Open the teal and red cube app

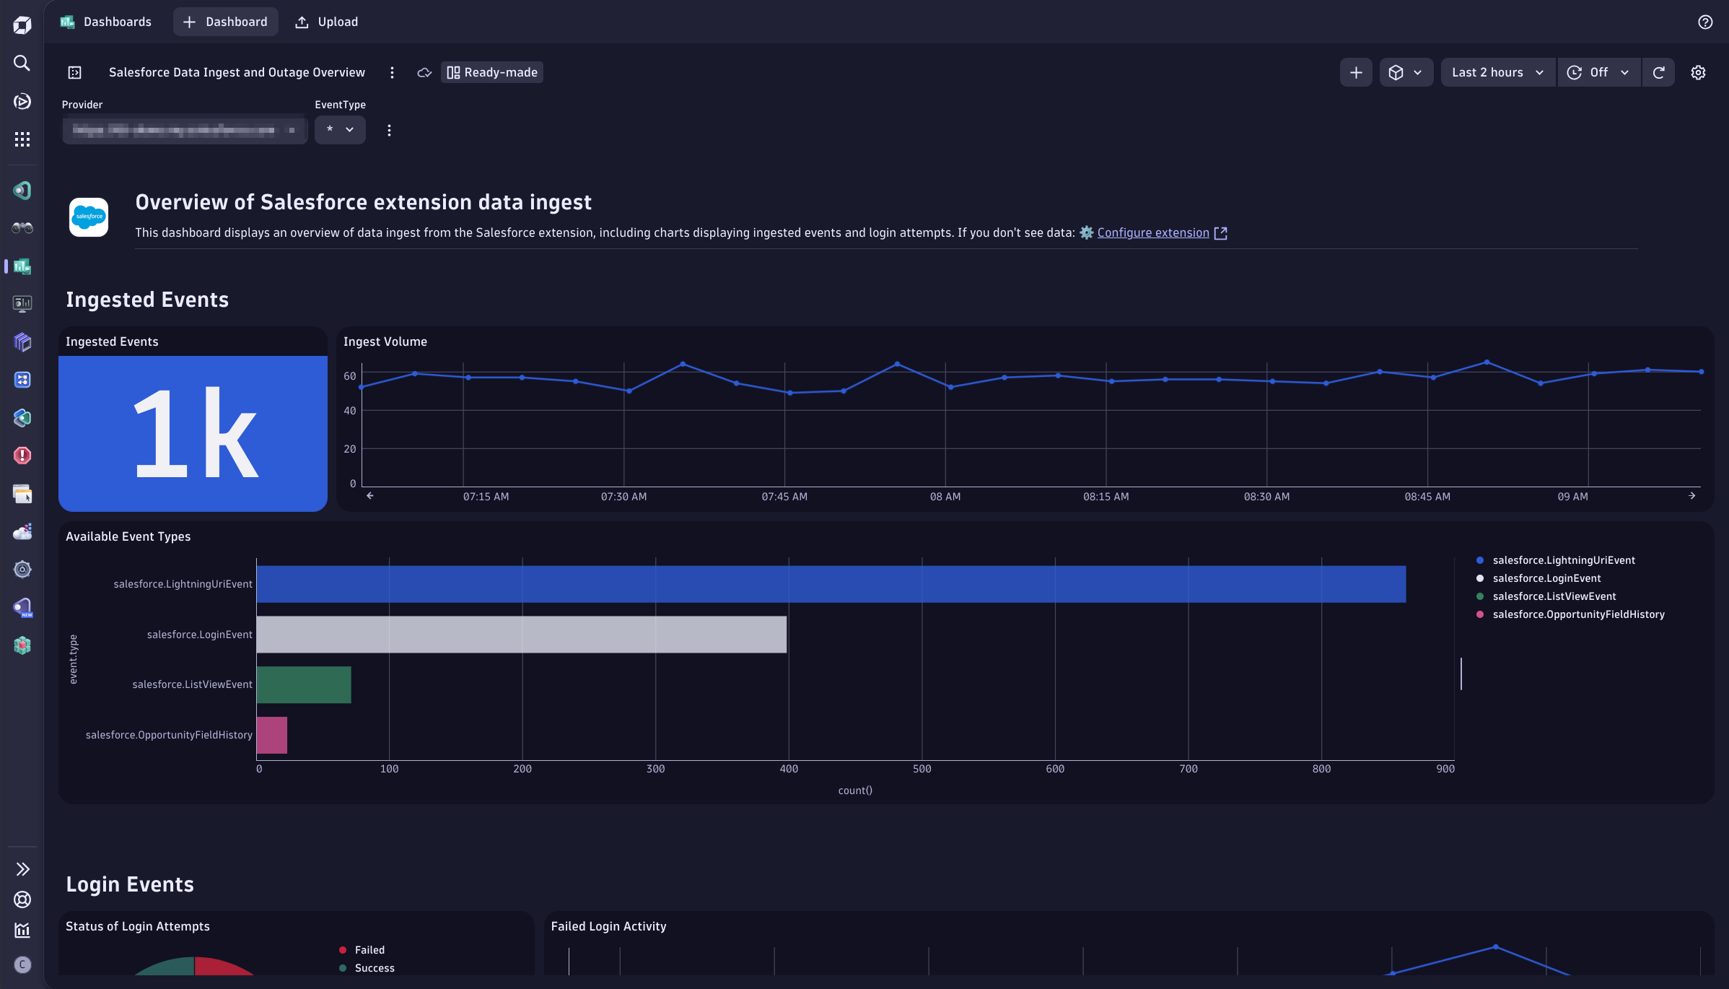pyautogui.click(x=22, y=645)
